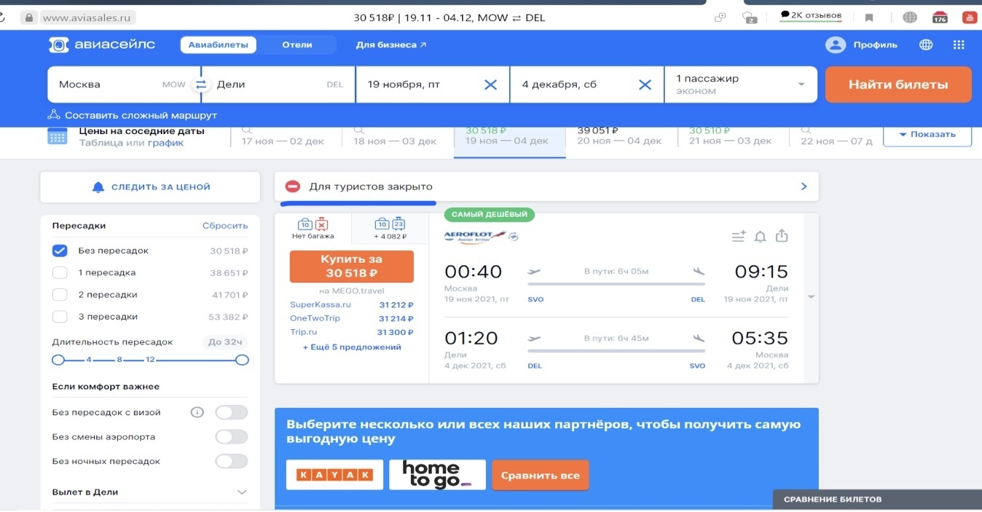Clear the 4 декабря return date

point(645,84)
